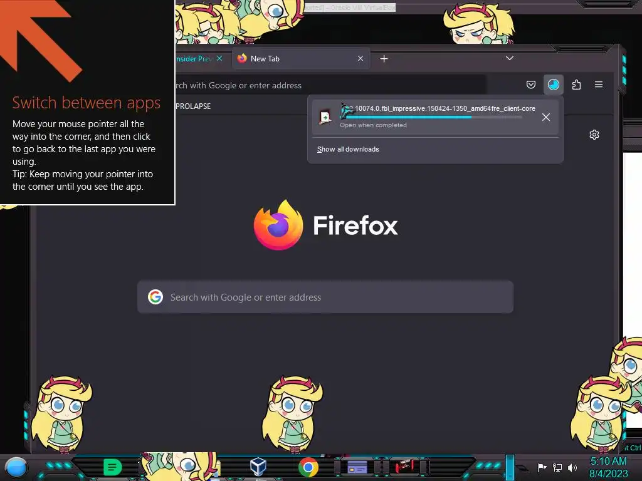This screenshot has height=481, width=642.
Task: Open the Start orb in the taskbar
Action: [16, 467]
